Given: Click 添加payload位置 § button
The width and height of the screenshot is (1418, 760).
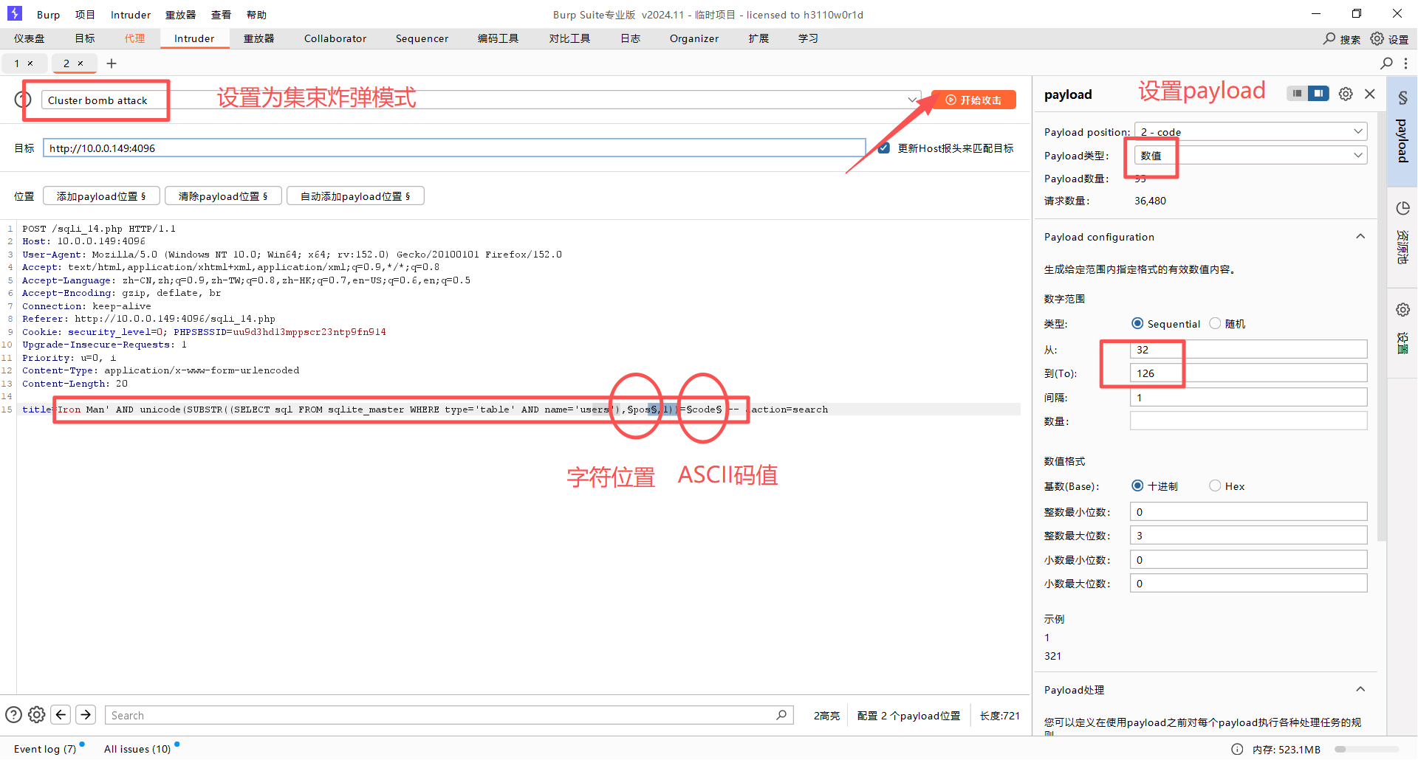Looking at the screenshot, I should 101,196.
